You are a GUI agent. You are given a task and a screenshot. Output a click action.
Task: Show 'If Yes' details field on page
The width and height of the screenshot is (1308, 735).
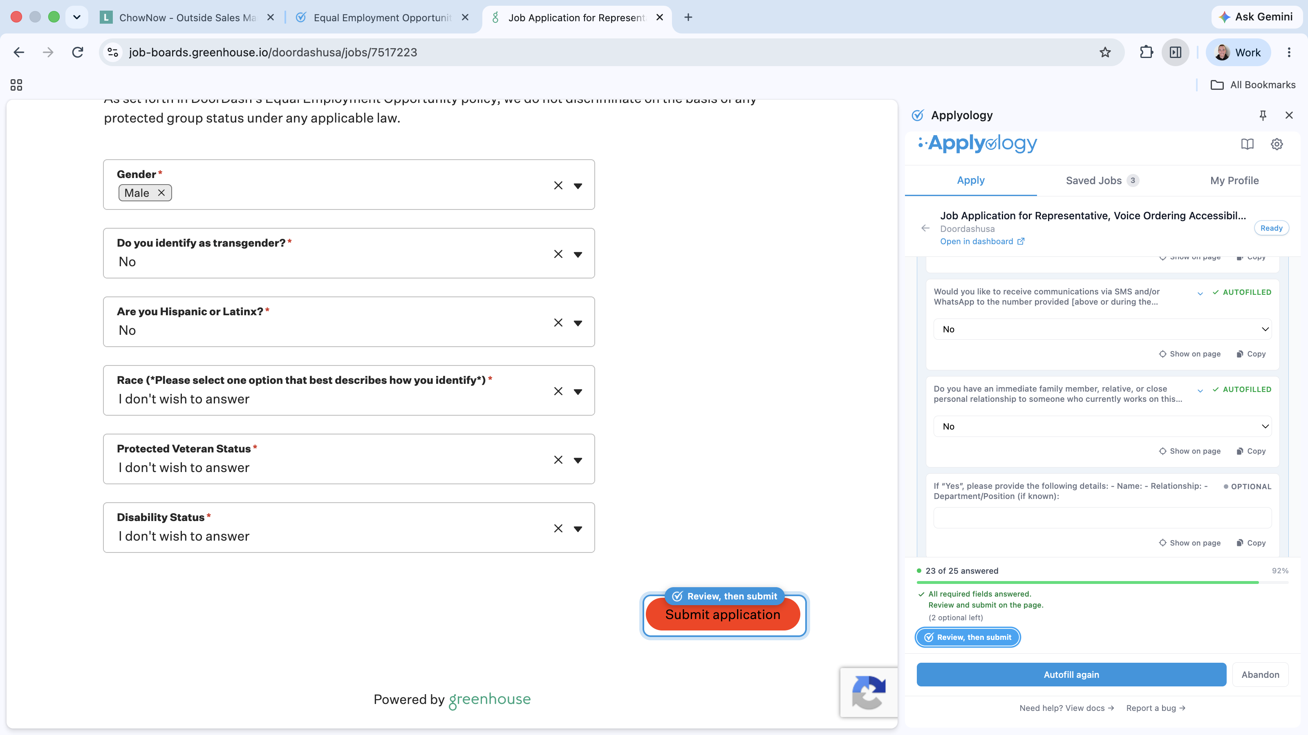coord(1190,543)
